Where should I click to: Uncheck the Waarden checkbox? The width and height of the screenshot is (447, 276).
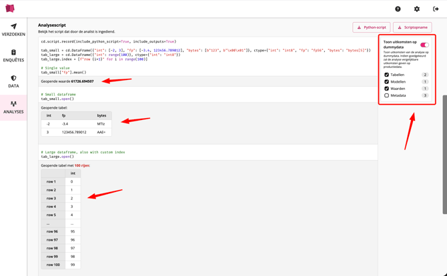click(x=387, y=89)
